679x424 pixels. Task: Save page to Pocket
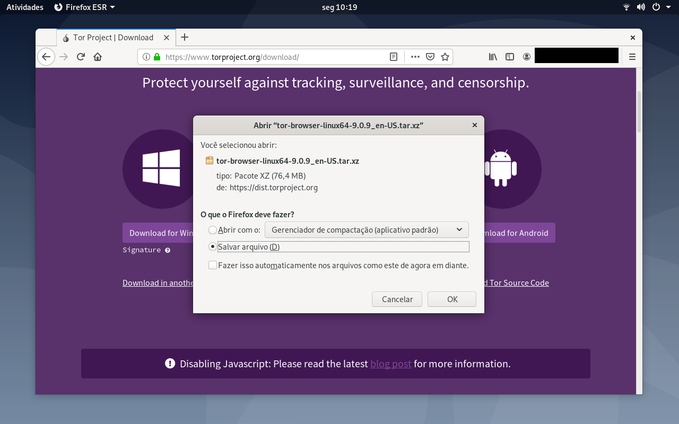coord(431,57)
